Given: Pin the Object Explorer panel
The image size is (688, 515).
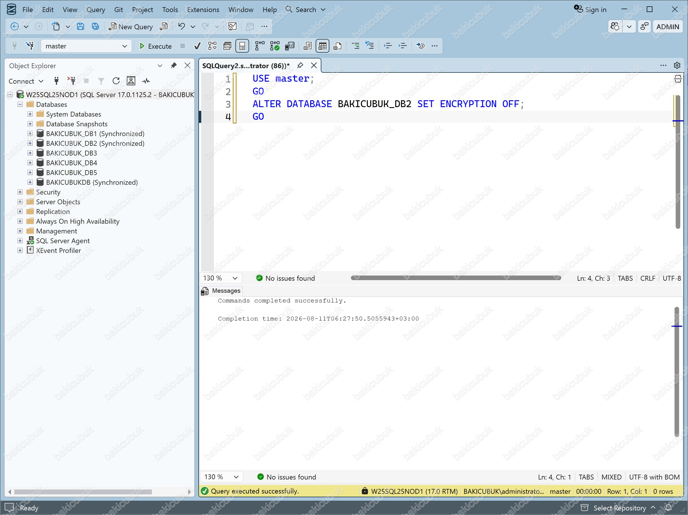Looking at the screenshot, I should pos(173,66).
